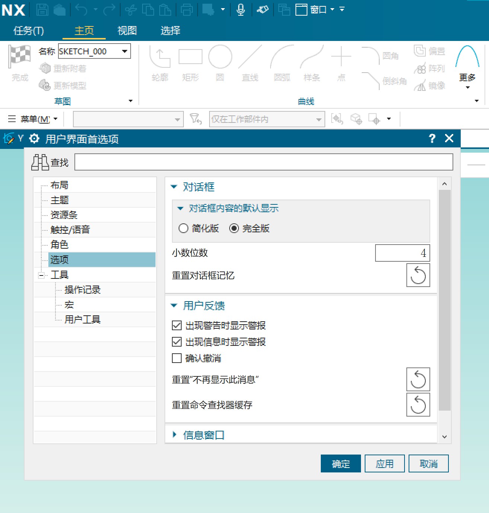The height and width of the screenshot is (513, 489).
Task: Click the 确定 button
Action: click(x=341, y=463)
